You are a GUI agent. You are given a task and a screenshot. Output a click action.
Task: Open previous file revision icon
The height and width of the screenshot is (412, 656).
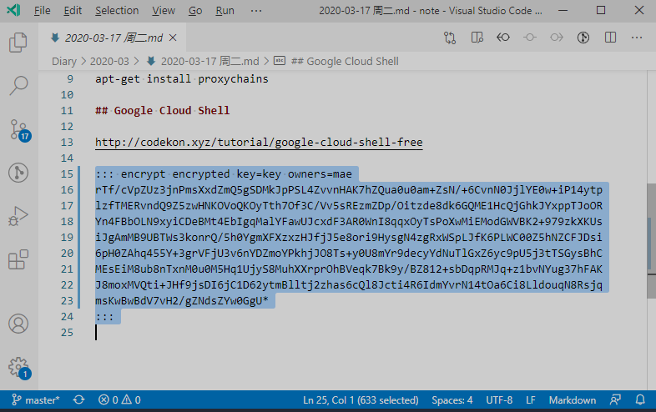[x=503, y=38]
